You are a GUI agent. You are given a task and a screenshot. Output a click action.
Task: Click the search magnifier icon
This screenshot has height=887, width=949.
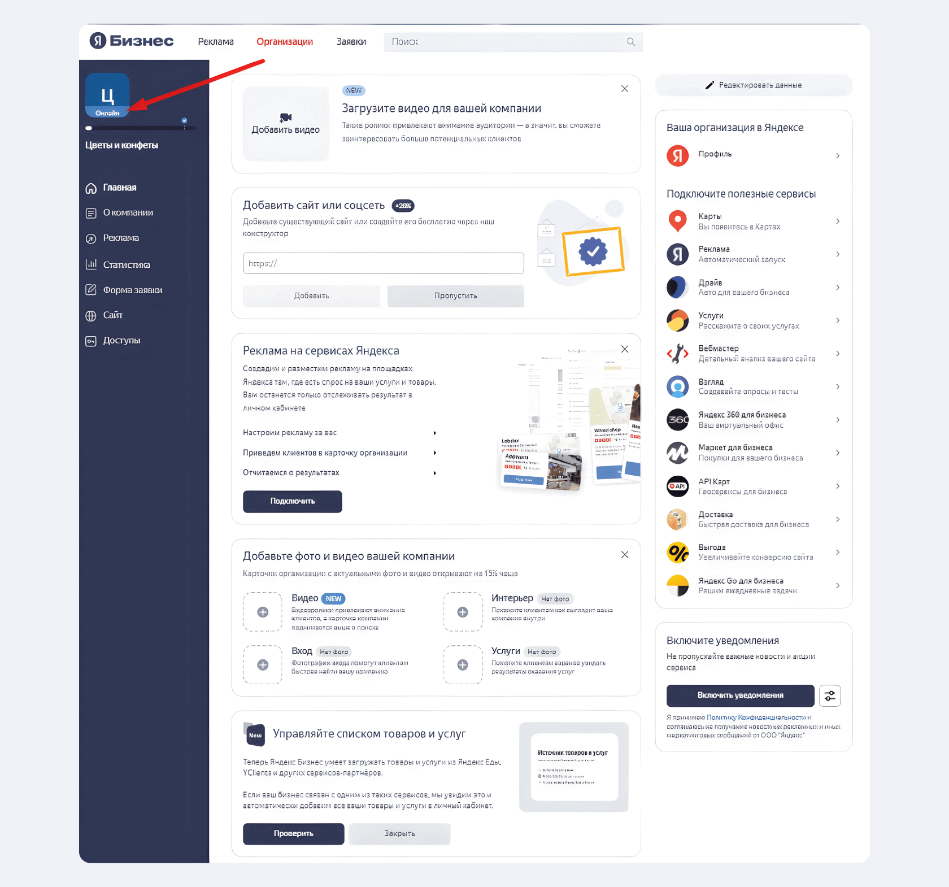coord(631,42)
